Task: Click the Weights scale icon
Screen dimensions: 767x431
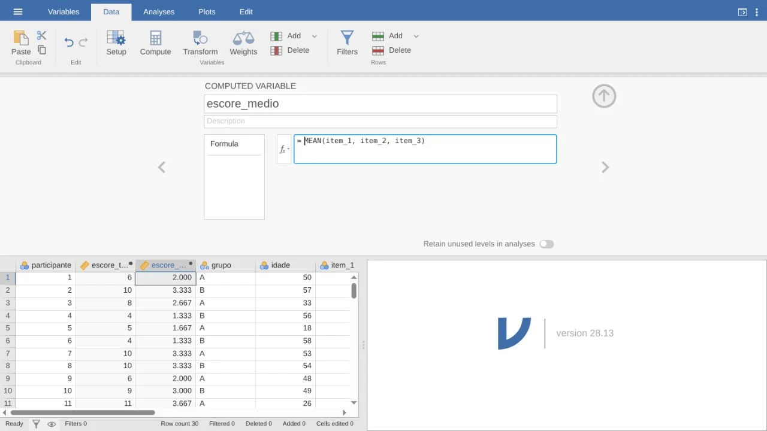Action: 243,38
